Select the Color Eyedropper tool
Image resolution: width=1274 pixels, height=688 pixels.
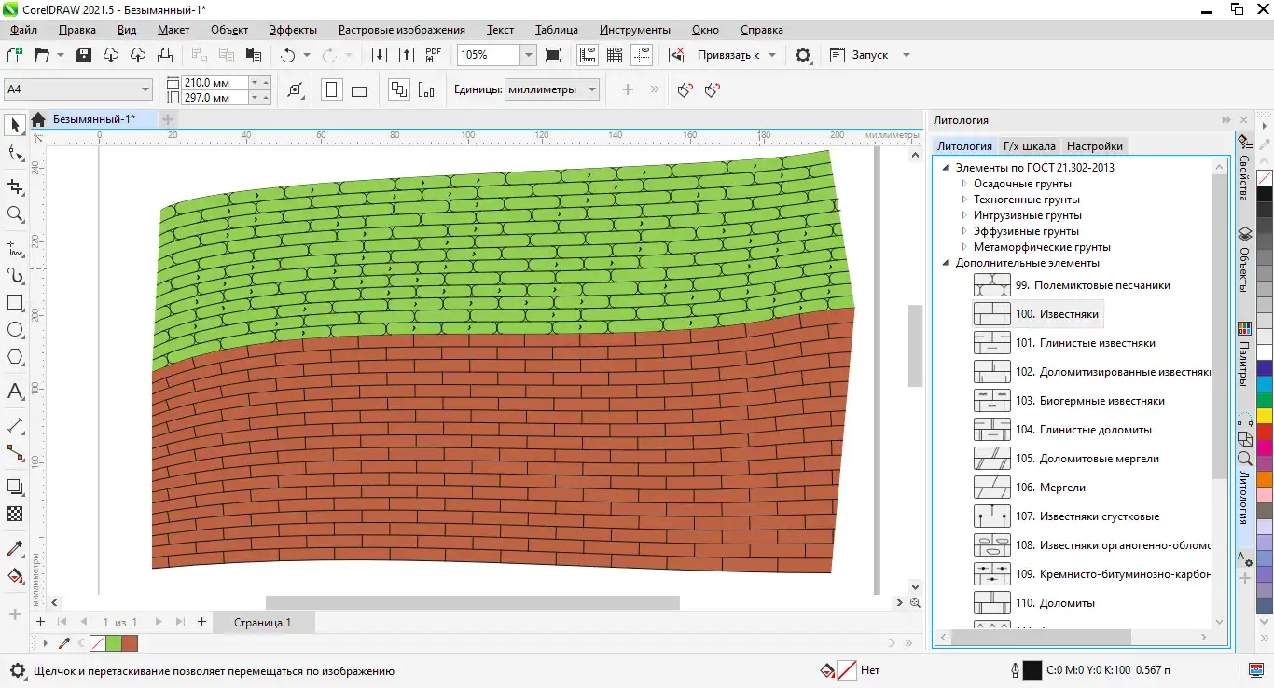(15, 547)
